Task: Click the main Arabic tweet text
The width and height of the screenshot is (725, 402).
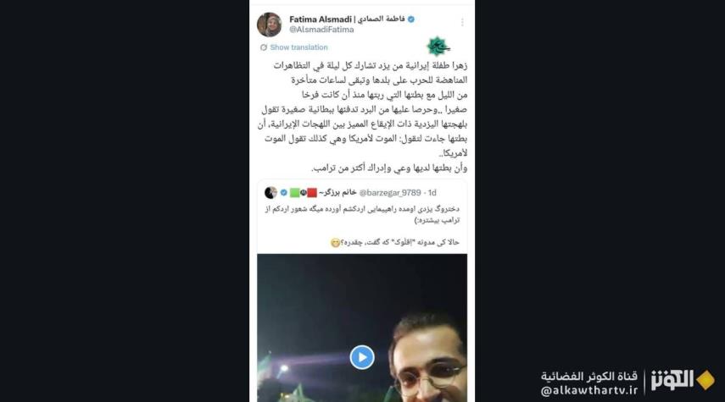Action: [362, 116]
